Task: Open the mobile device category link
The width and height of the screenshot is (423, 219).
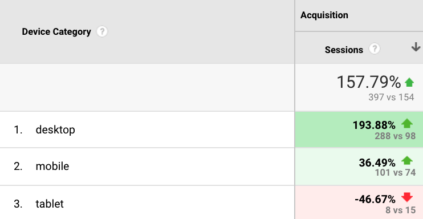Action: click(x=52, y=166)
